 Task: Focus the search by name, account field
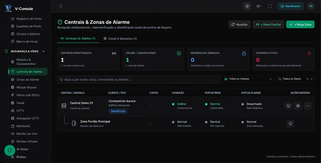(x=138, y=79)
